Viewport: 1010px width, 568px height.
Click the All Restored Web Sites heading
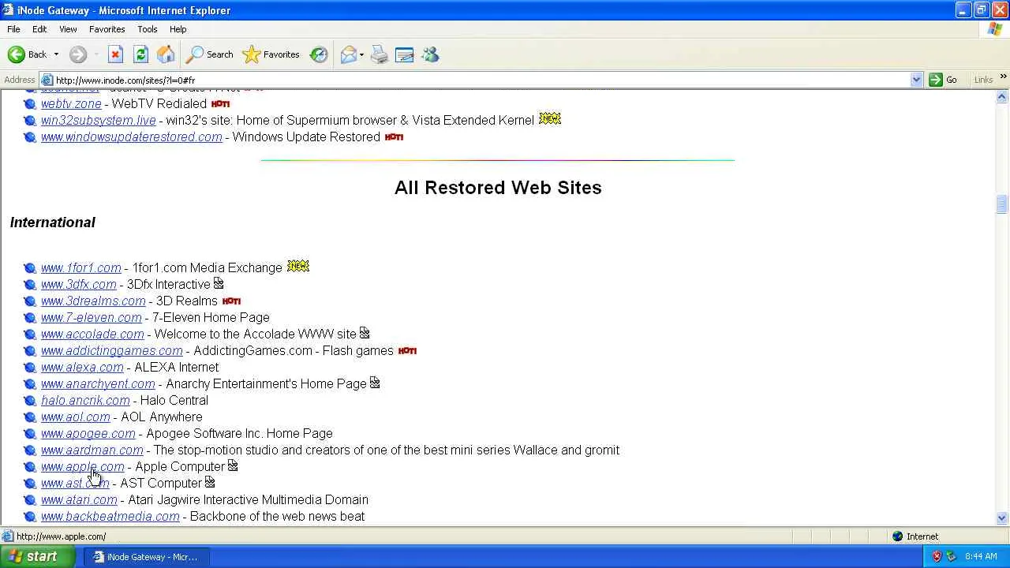(498, 187)
